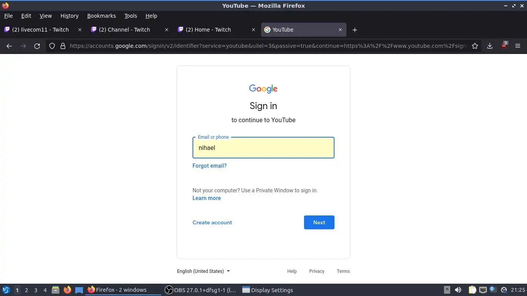
Task: Launch the file manager from taskbar
Action: (x=56, y=290)
